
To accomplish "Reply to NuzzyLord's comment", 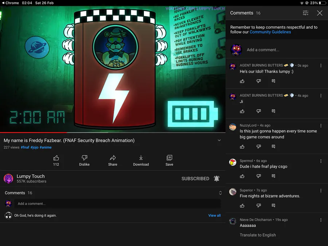I will click(x=273, y=147).
